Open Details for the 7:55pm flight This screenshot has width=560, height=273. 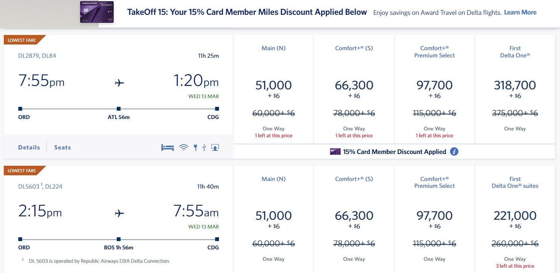point(29,148)
